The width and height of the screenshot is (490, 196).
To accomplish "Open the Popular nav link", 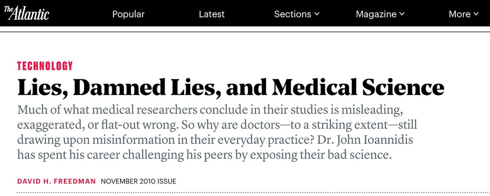I will (128, 14).
